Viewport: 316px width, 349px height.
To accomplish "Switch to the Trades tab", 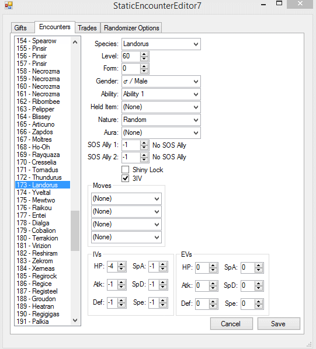I will coord(87,28).
